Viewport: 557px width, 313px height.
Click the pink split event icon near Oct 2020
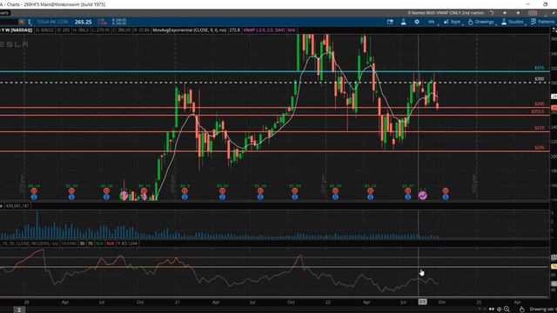pyautogui.click(x=124, y=196)
